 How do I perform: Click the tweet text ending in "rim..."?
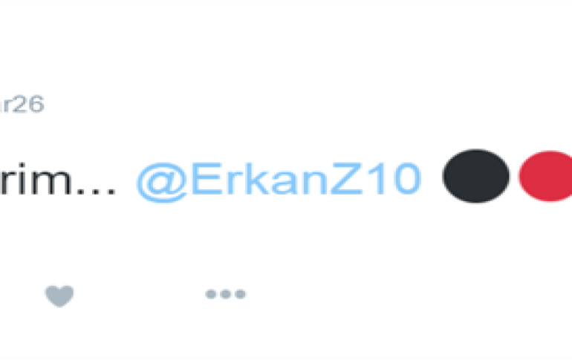point(58,180)
